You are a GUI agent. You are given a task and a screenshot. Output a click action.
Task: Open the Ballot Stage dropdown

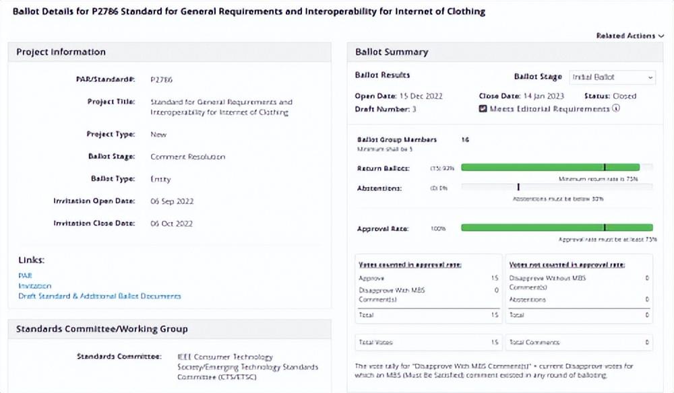(x=612, y=77)
